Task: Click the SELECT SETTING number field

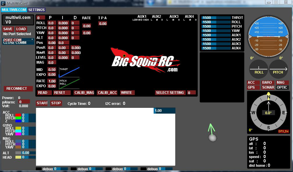Action: (191, 92)
